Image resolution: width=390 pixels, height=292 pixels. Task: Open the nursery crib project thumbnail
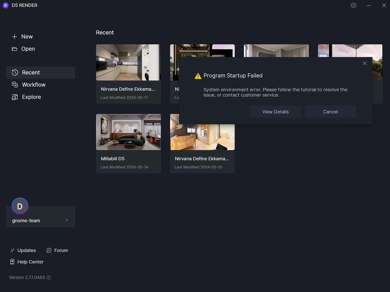tap(202, 137)
